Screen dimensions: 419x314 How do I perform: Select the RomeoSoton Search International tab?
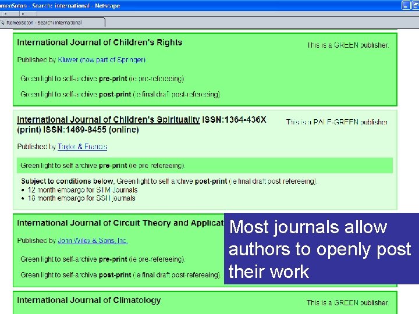(52, 23)
